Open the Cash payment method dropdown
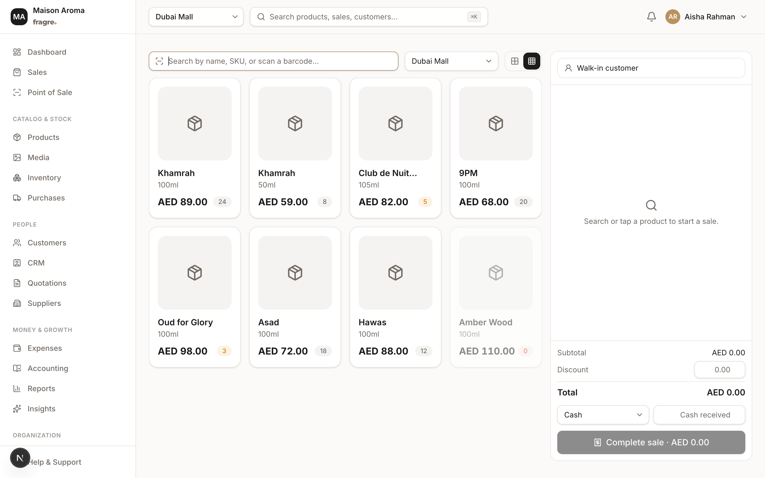765x478 pixels. tap(603, 415)
